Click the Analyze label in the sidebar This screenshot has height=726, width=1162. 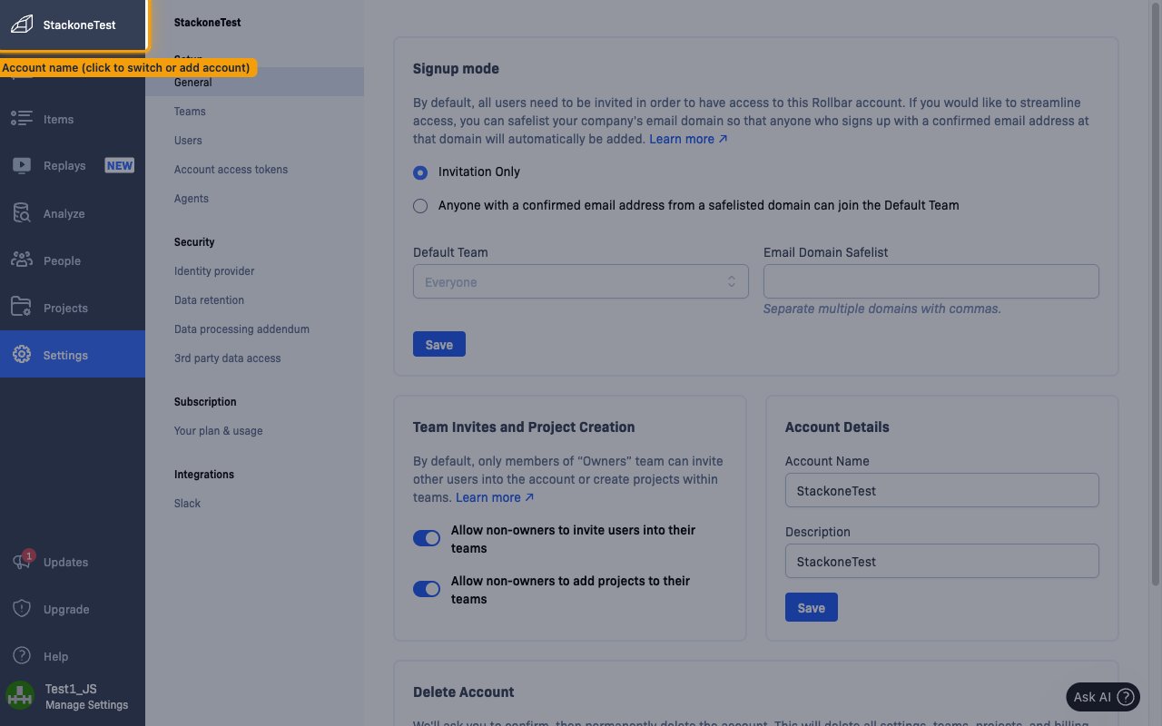[64, 214]
